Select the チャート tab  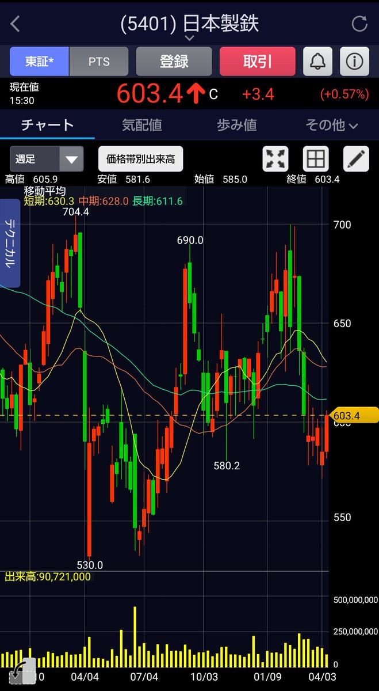pyautogui.click(x=47, y=125)
